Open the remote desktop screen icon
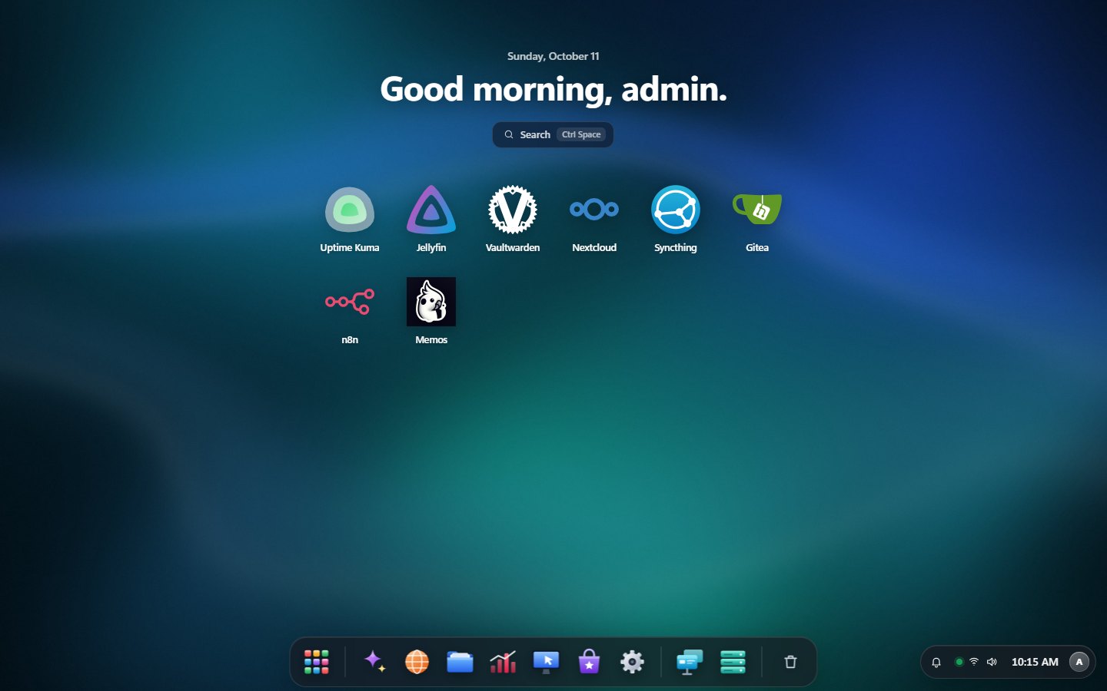The width and height of the screenshot is (1107, 691). tap(546, 662)
